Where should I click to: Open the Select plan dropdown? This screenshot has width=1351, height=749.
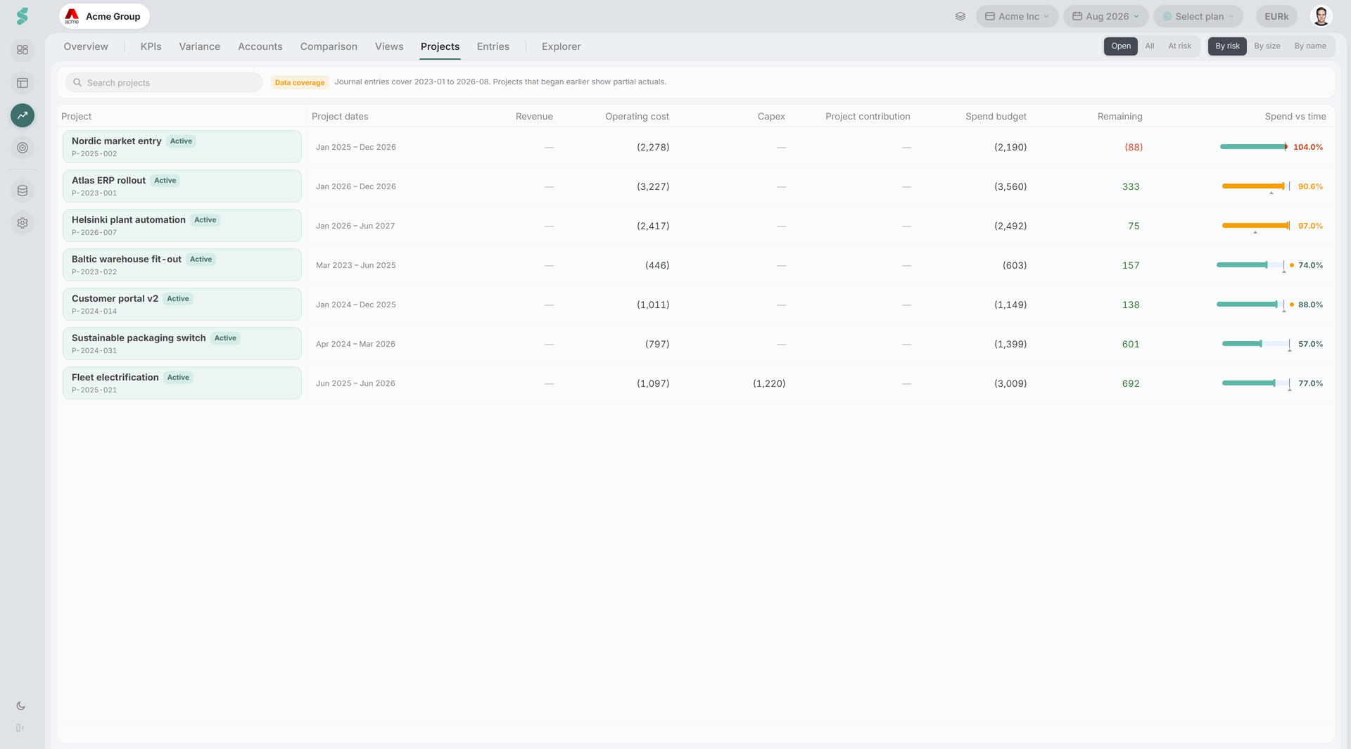1198,16
